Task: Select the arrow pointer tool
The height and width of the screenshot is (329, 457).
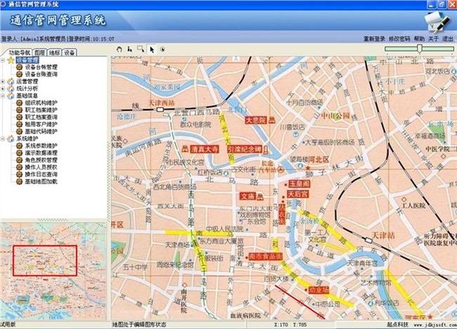Action: [x=152, y=49]
